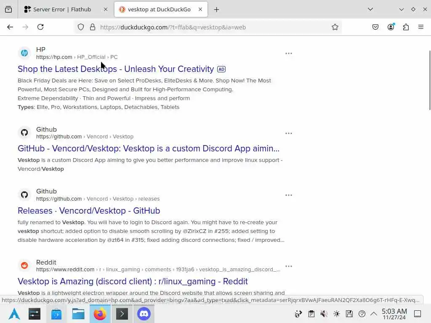Screen dimensions: 431x323
Task: Open Releases · Vencord/Vesktop - GitHub link
Action: point(89,211)
